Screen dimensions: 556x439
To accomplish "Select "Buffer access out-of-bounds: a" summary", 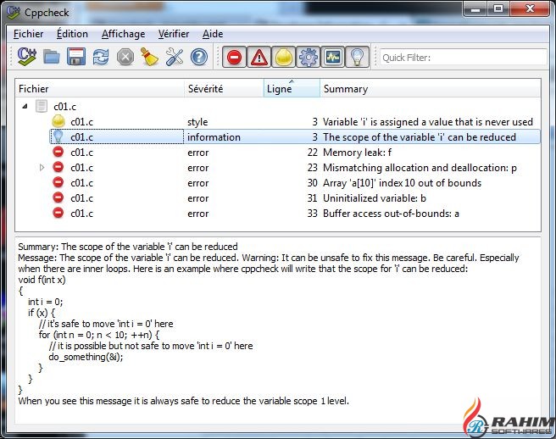I will click(391, 214).
